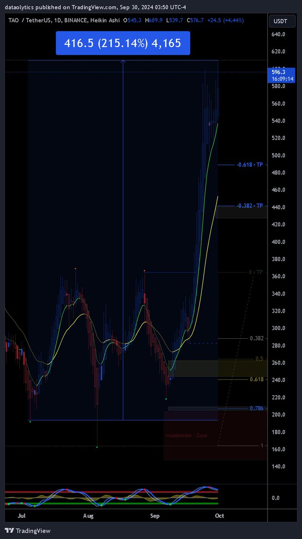Click the 400.0 price axis label
The height and width of the screenshot is (539, 302).
point(278,242)
